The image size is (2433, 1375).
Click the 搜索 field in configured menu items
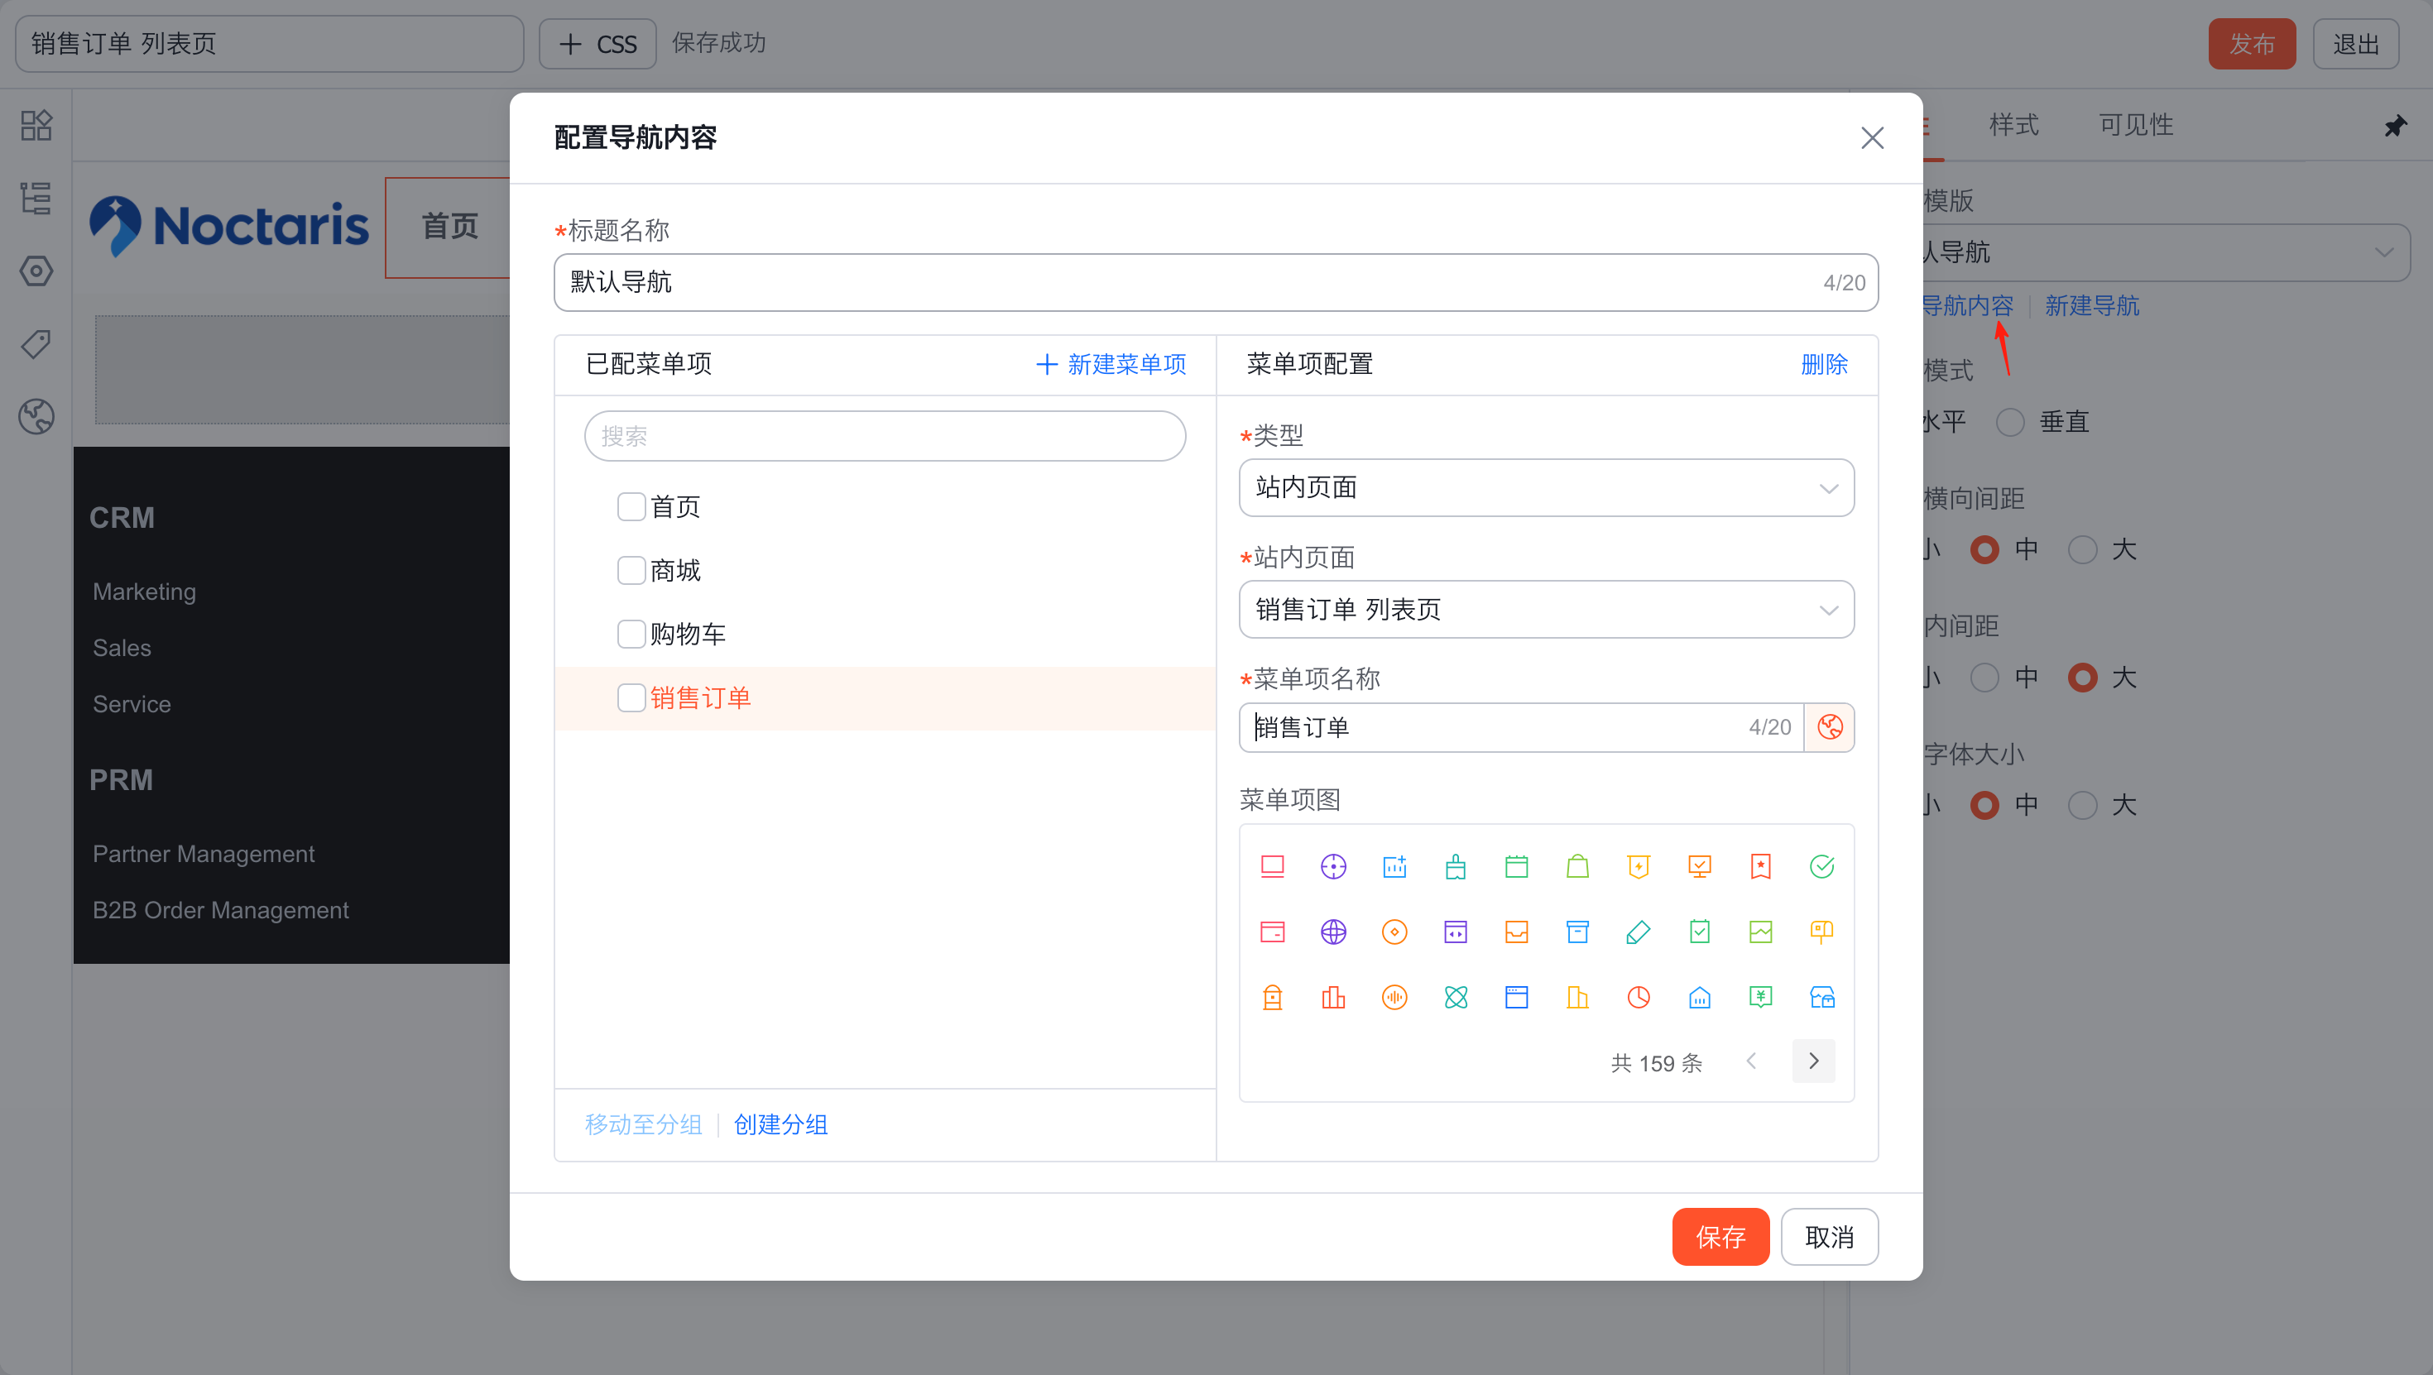[884, 436]
